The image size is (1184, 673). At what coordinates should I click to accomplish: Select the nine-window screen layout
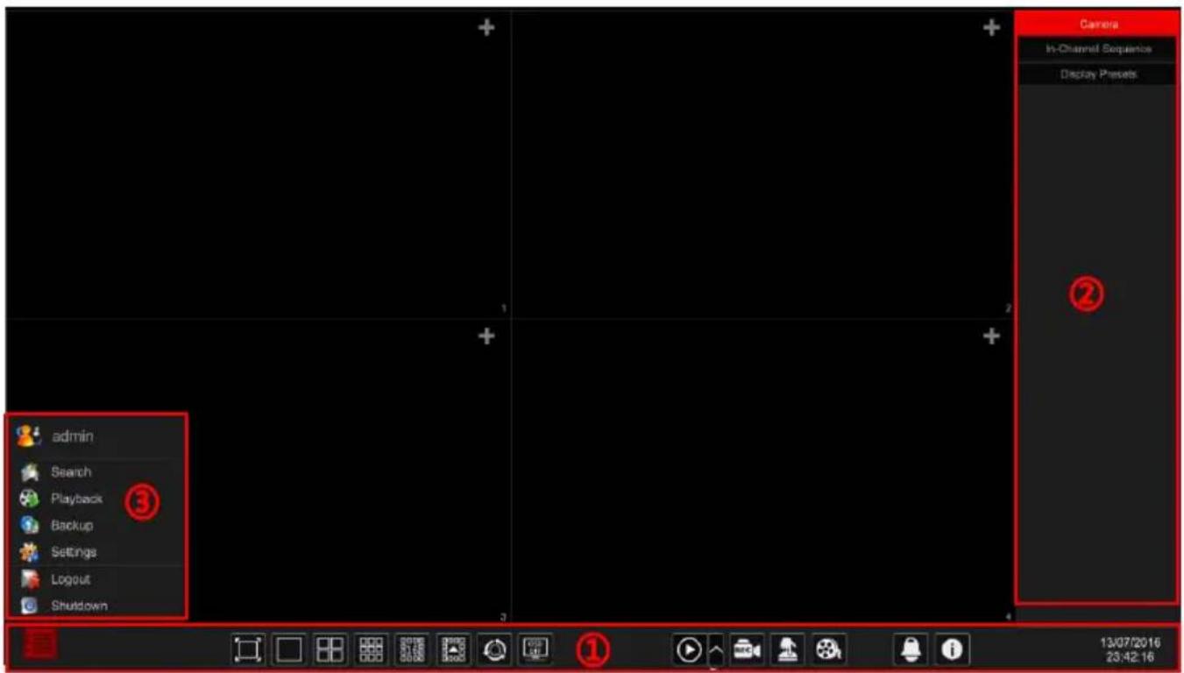[x=372, y=649]
